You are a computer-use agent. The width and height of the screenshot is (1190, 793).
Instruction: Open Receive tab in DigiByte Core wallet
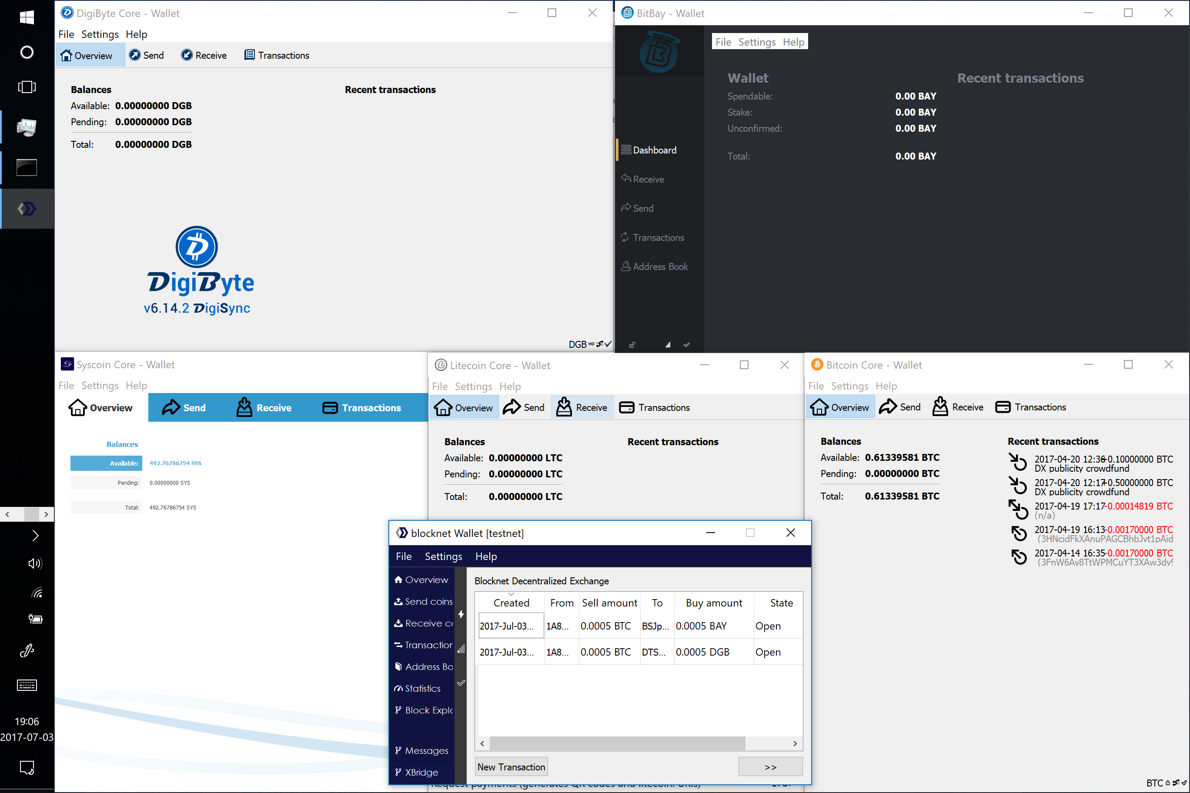point(204,55)
